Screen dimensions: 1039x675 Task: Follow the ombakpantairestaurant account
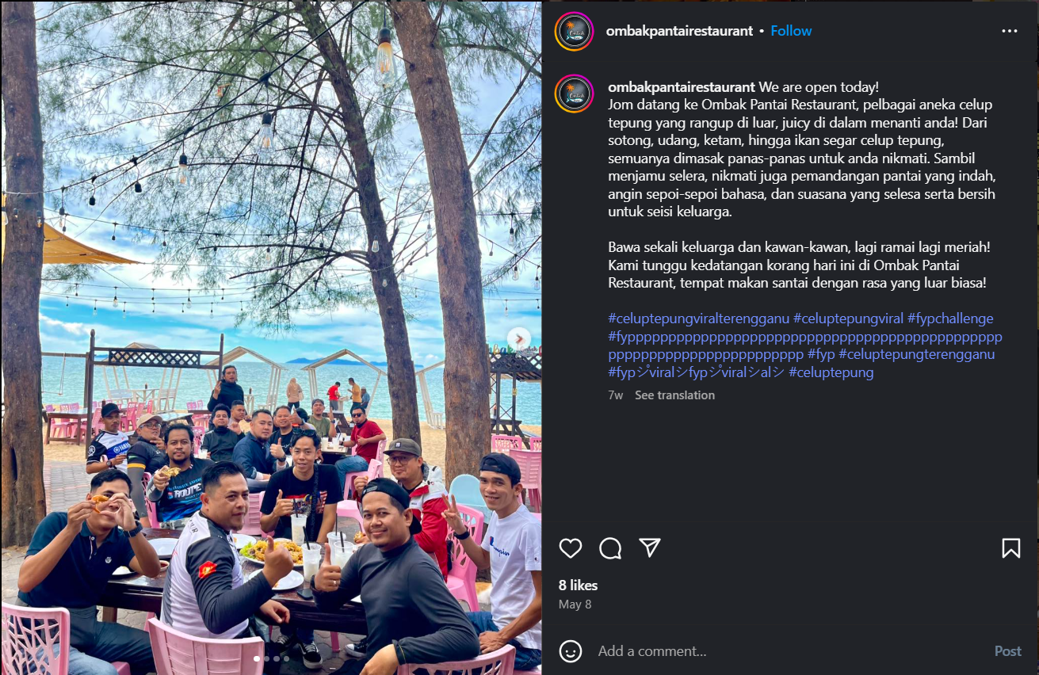pos(791,31)
